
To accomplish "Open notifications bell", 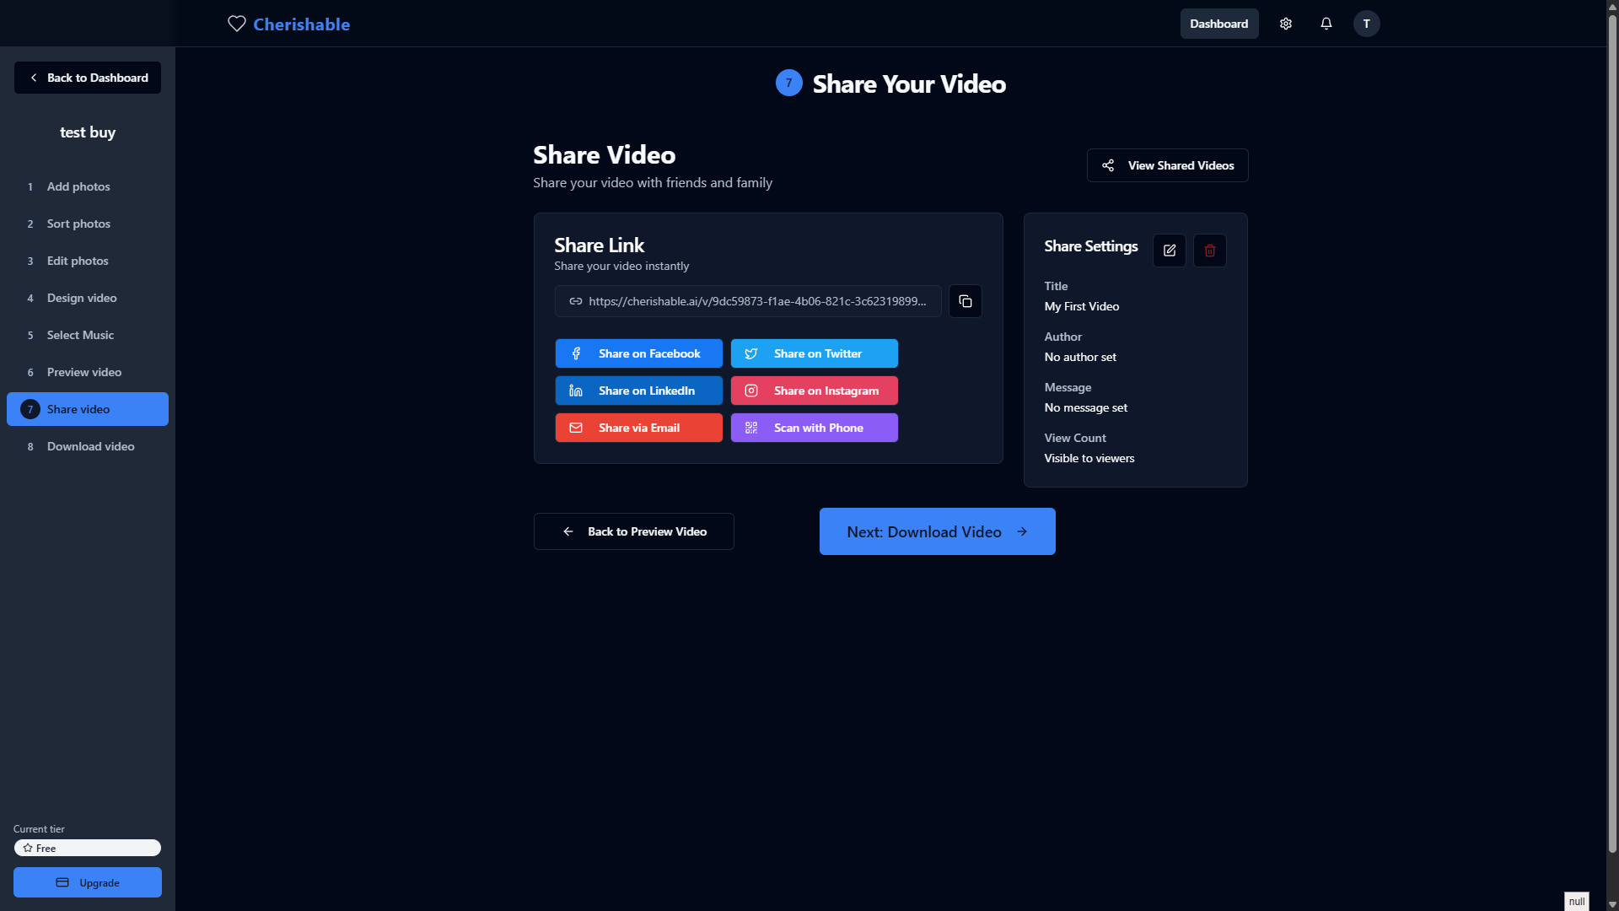I will pos(1326,24).
